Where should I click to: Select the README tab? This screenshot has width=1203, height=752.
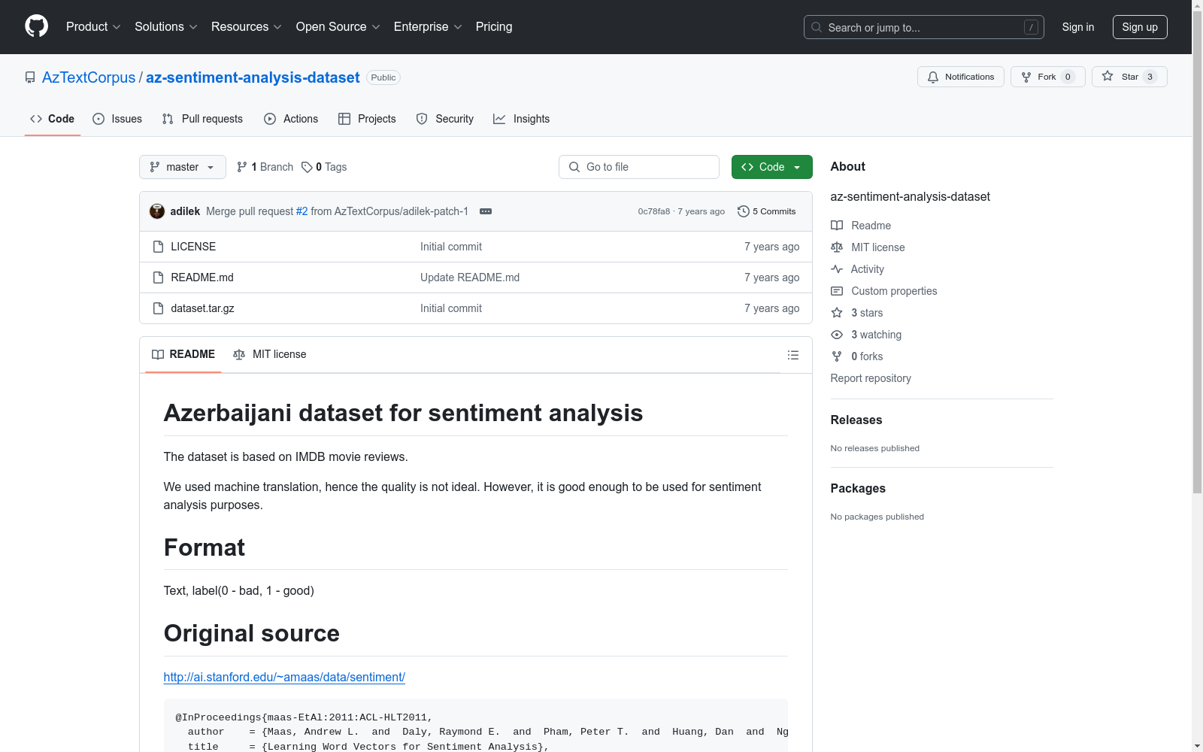183,354
